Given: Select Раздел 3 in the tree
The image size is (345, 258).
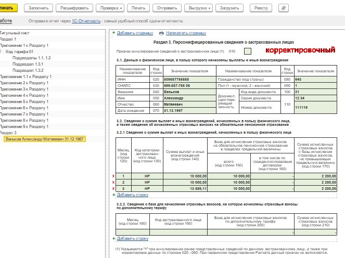Looking at the screenshot, I should [x=8, y=133].
